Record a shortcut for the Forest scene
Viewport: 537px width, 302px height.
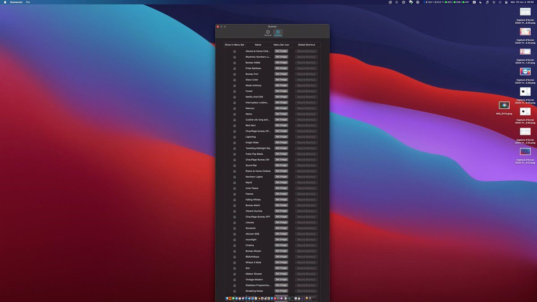307,91
